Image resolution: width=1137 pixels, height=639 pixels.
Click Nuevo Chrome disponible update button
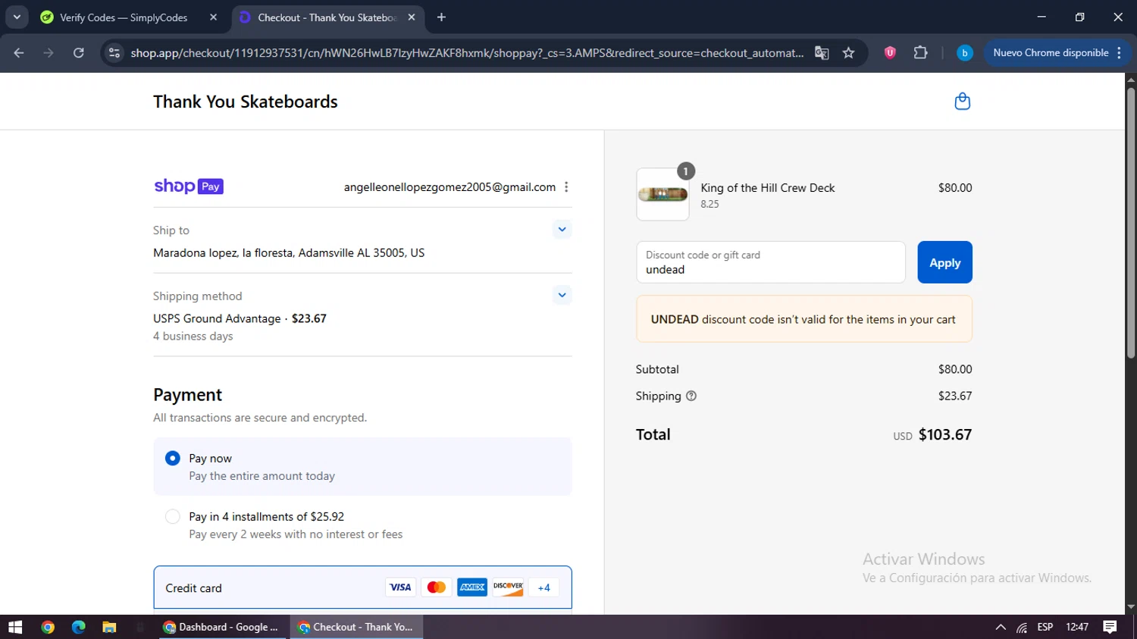click(1057, 53)
